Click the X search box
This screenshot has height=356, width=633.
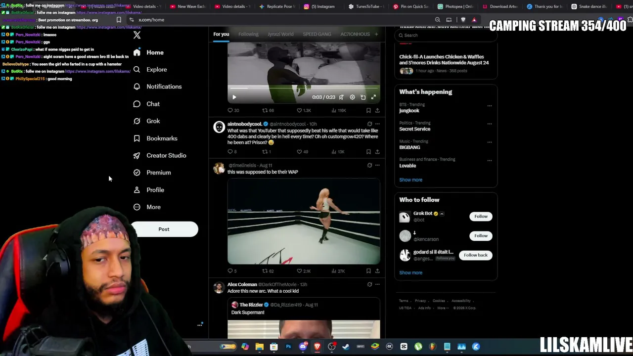[x=446, y=35]
